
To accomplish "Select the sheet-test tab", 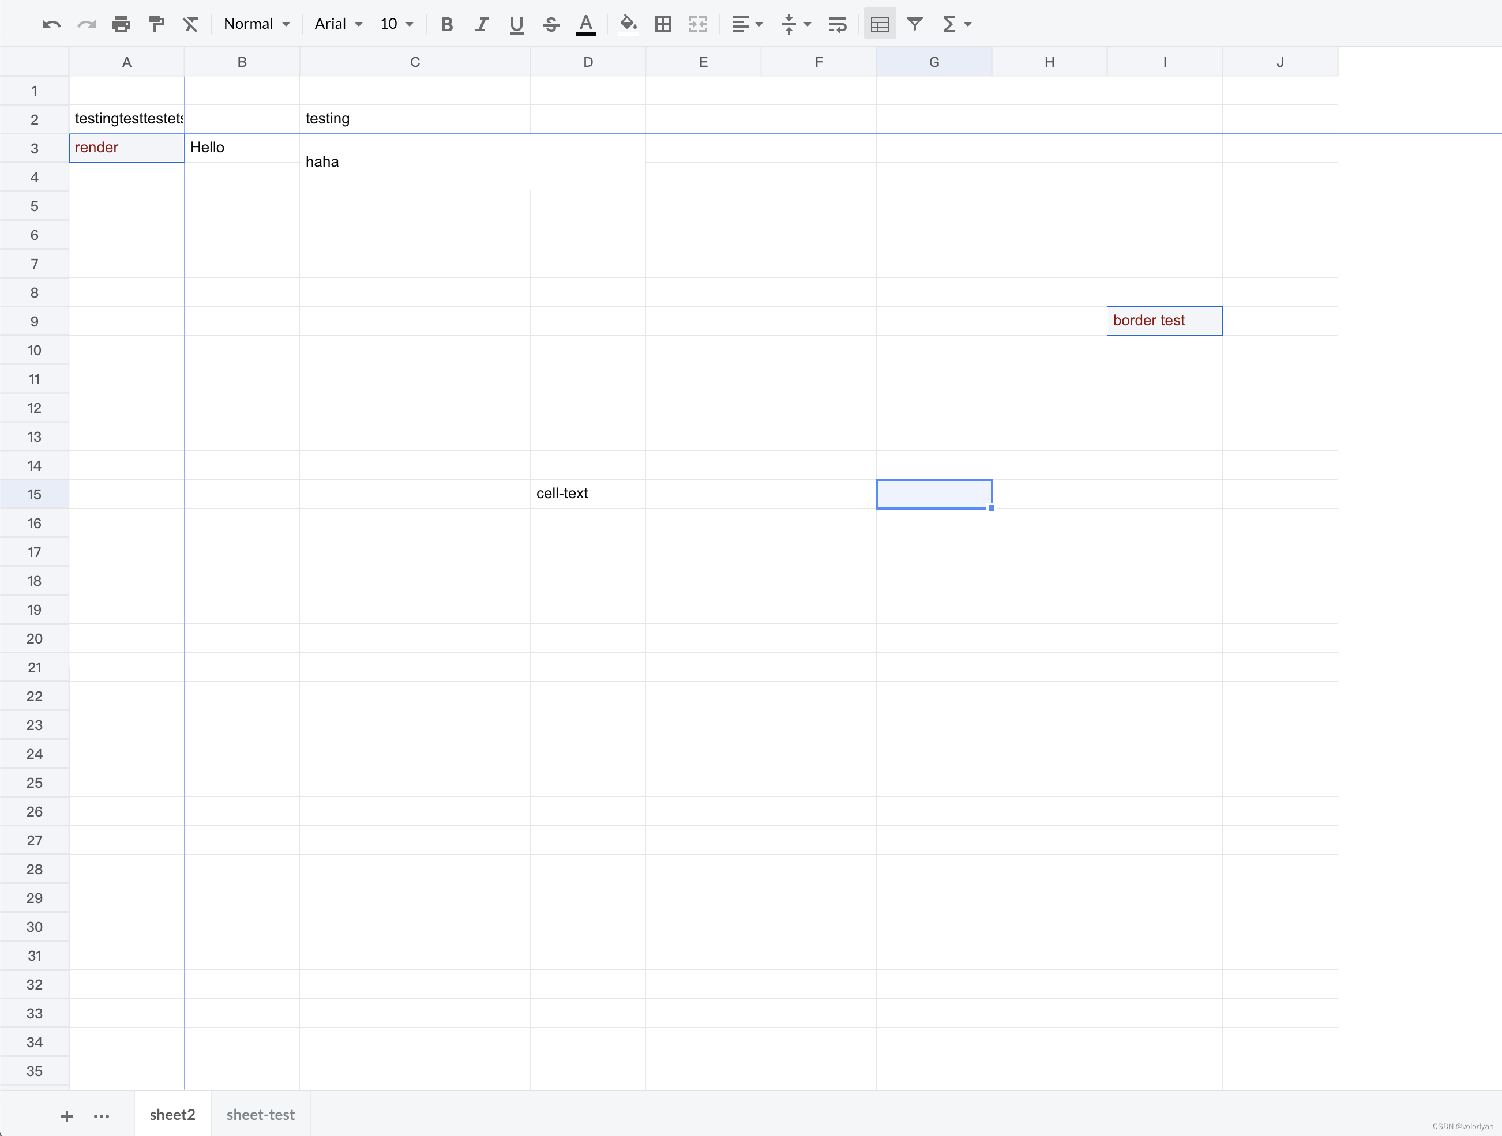I will tap(260, 1115).
